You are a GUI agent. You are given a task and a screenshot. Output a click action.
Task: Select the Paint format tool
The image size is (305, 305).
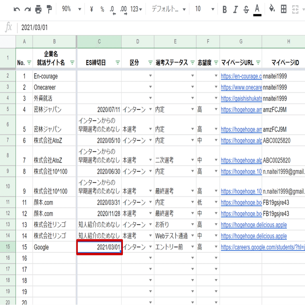tap(50, 9)
